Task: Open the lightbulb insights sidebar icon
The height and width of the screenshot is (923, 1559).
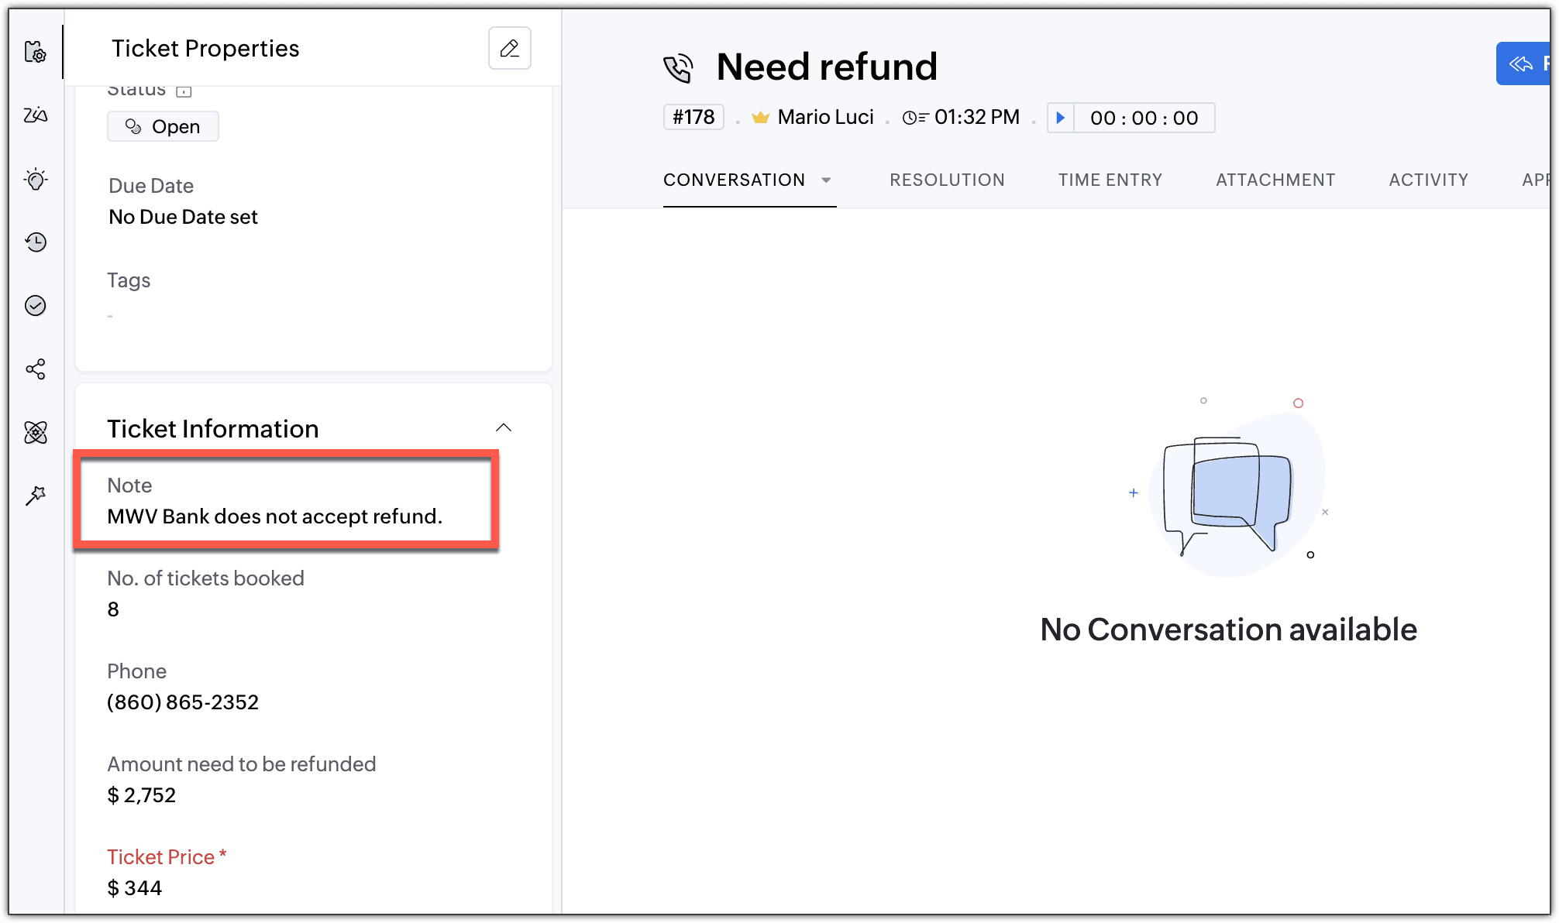Action: [x=36, y=180]
